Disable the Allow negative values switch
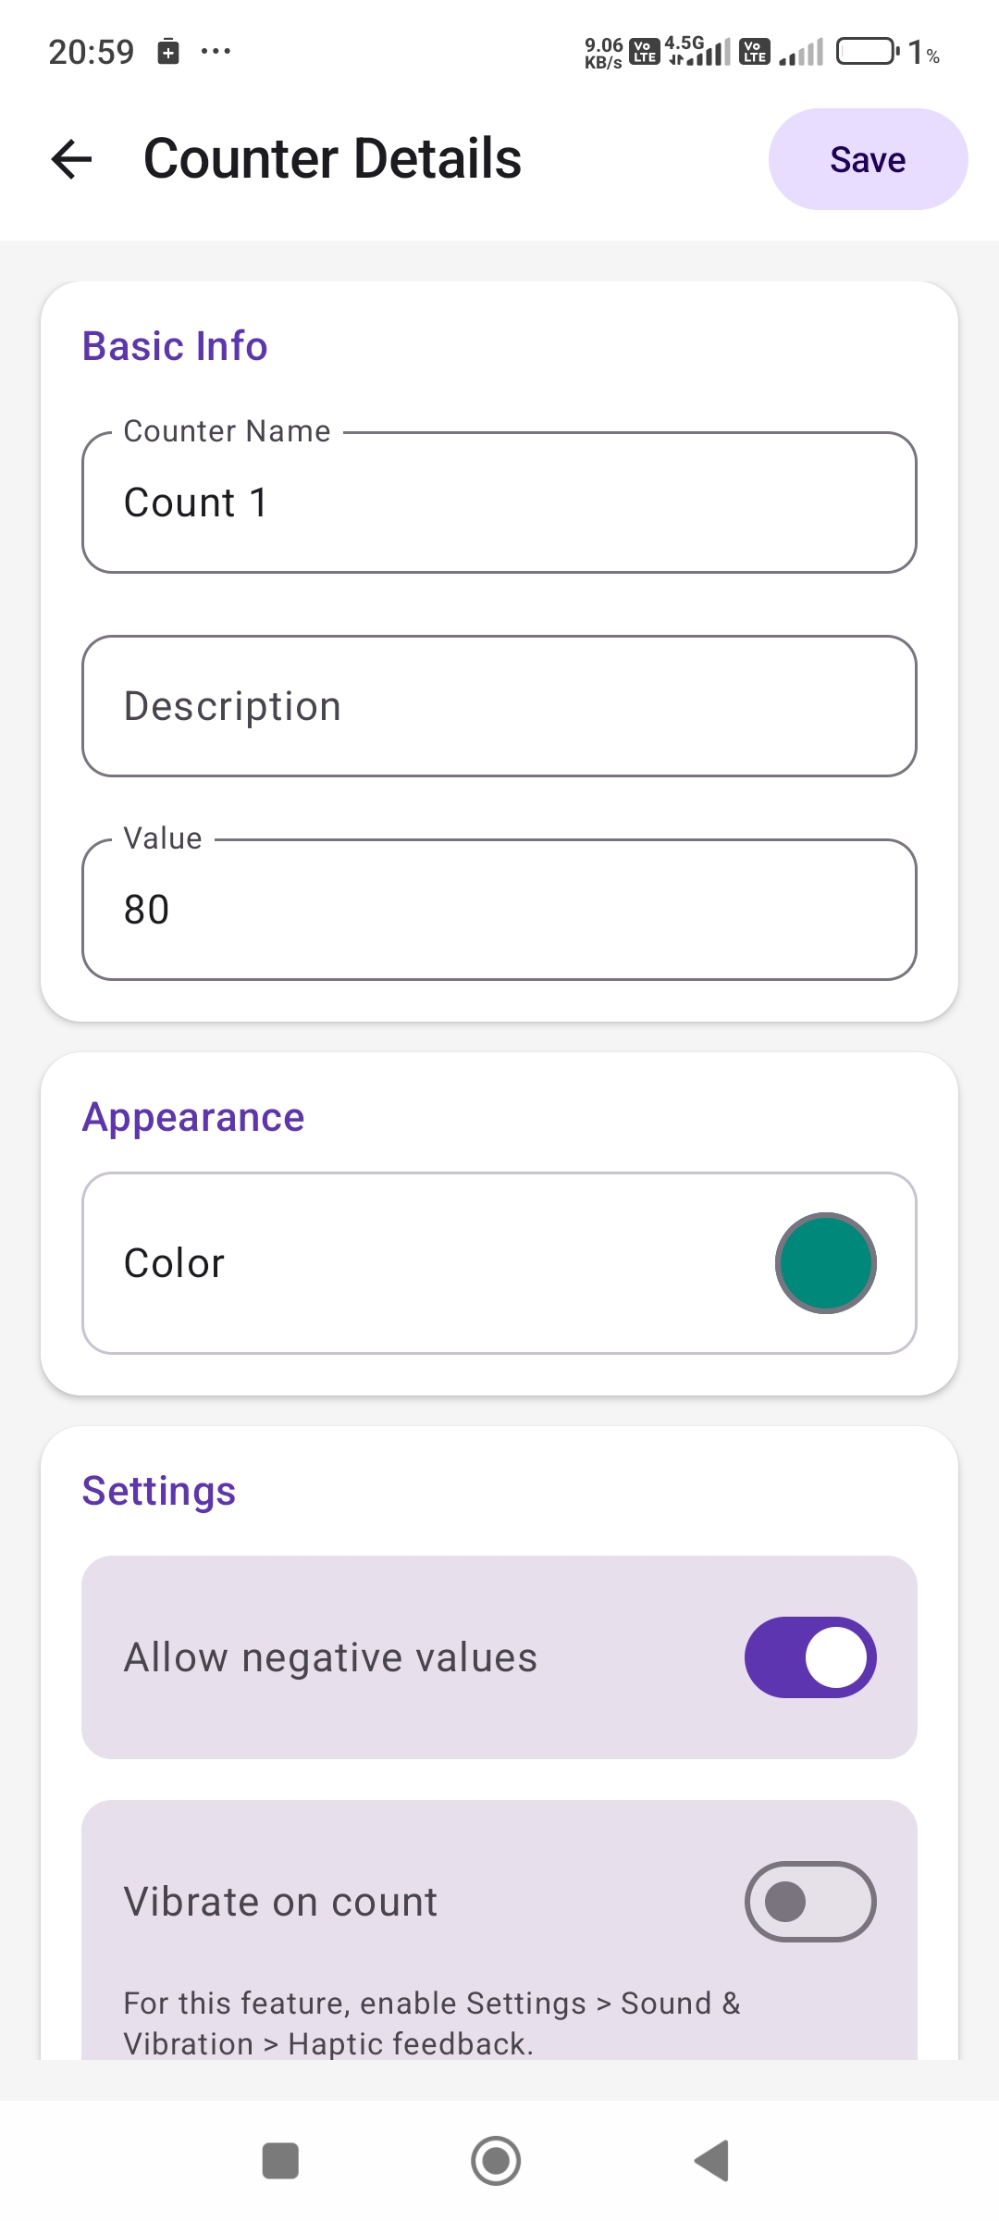999x2221 pixels. click(x=810, y=1657)
